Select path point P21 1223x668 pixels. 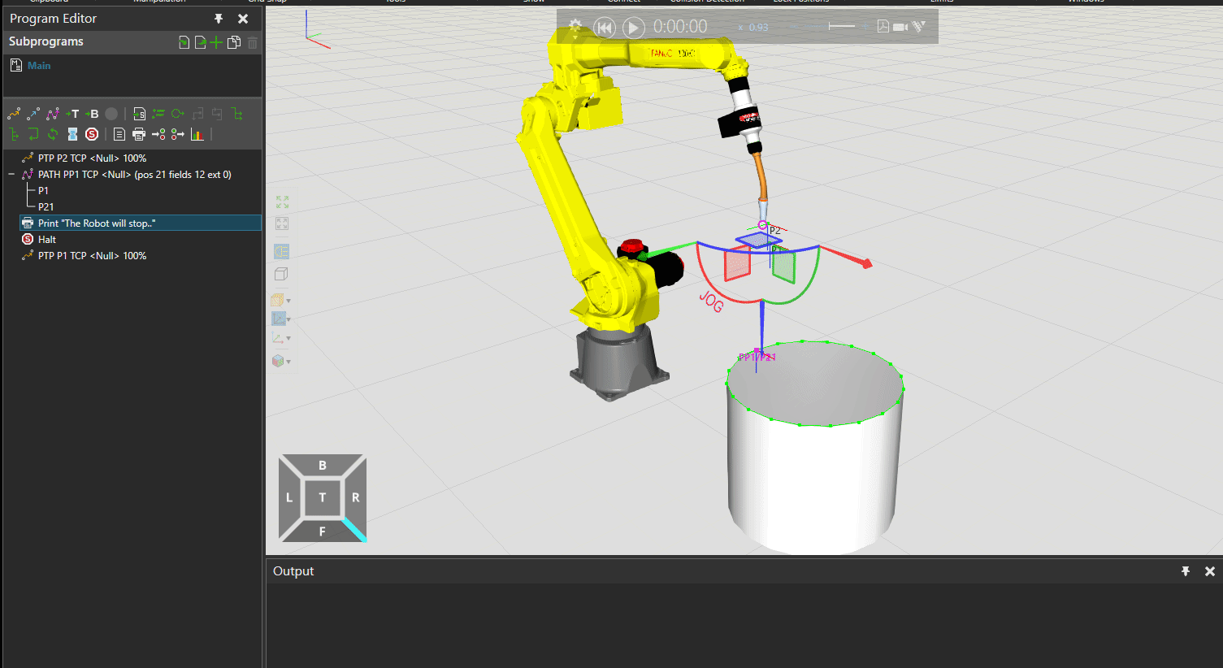[46, 207]
